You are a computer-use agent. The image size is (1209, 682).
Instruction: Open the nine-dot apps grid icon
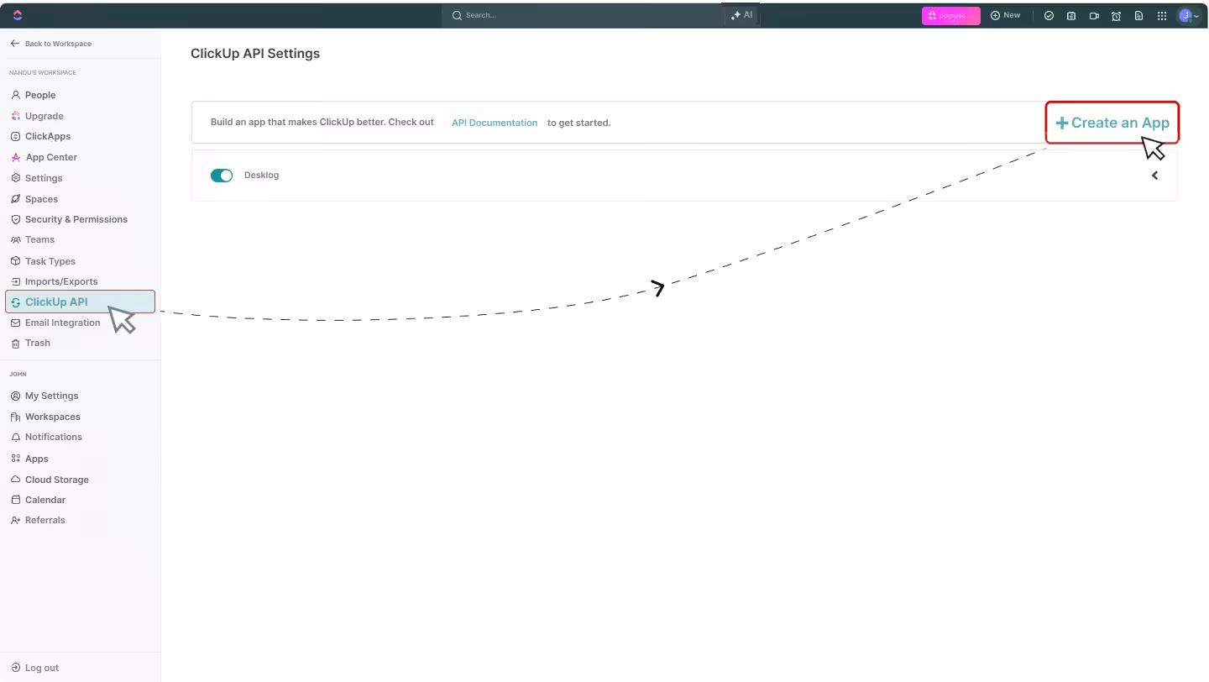tap(1162, 15)
